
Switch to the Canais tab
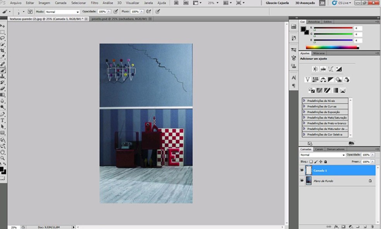[319, 149]
